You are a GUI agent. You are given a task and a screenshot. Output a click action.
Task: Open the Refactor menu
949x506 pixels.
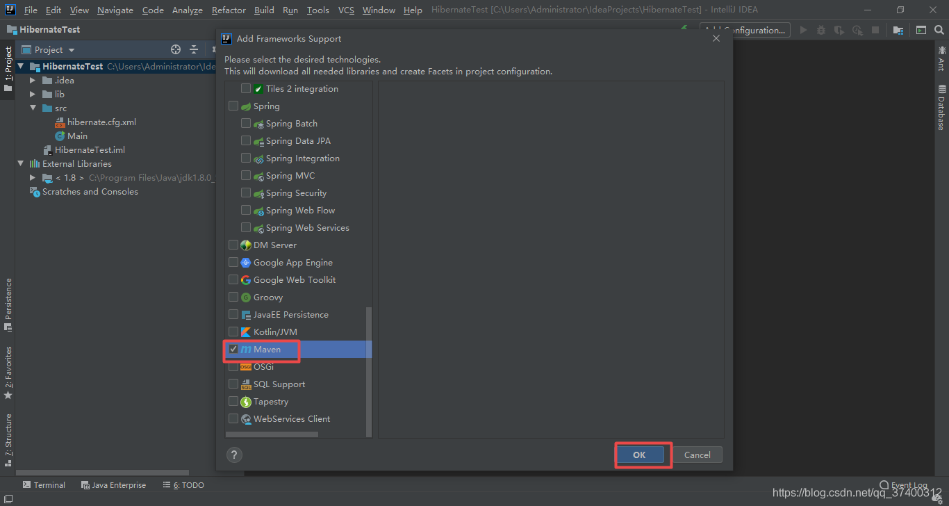point(229,10)
